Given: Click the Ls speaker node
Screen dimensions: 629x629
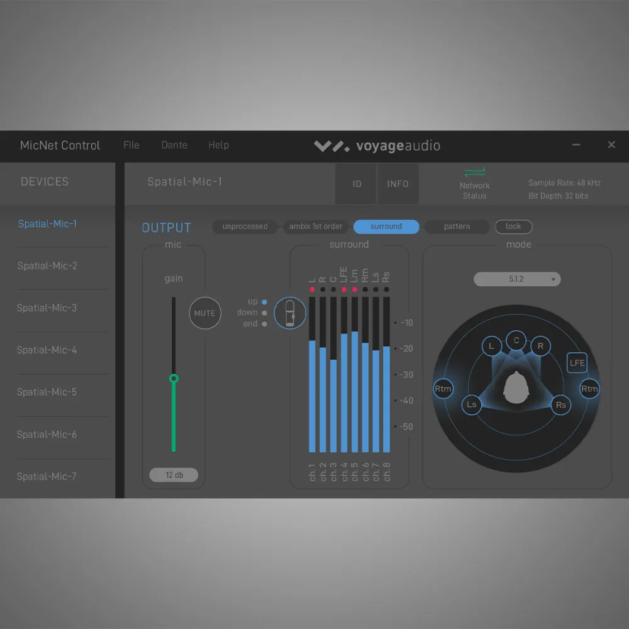Looking at the screenshot, I should click(x=472, y=404).
